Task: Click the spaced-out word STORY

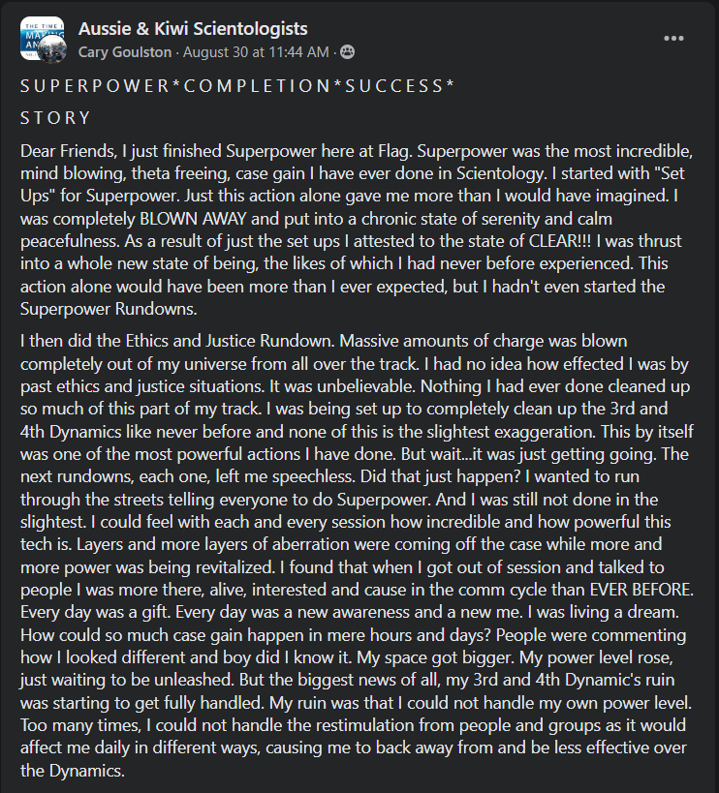Action: click(55, 118)
